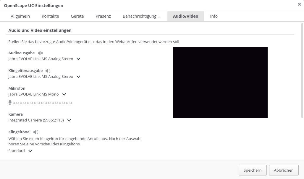Click the microphone level indicator dots

pos(42,103)
